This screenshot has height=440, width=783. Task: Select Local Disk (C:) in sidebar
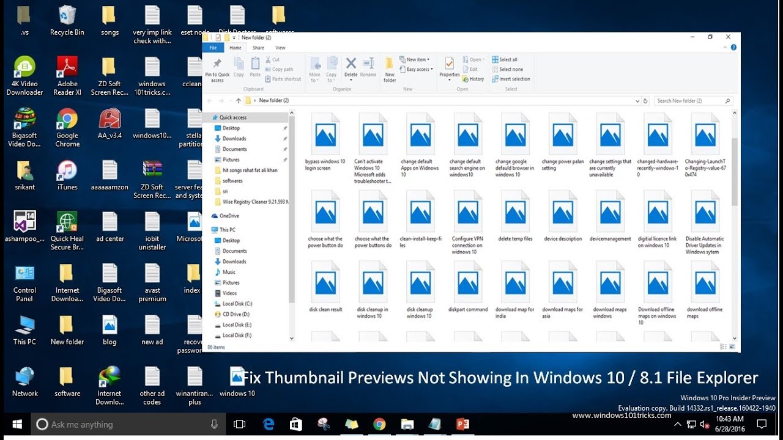pyautogui.click(x=237, y=304)
